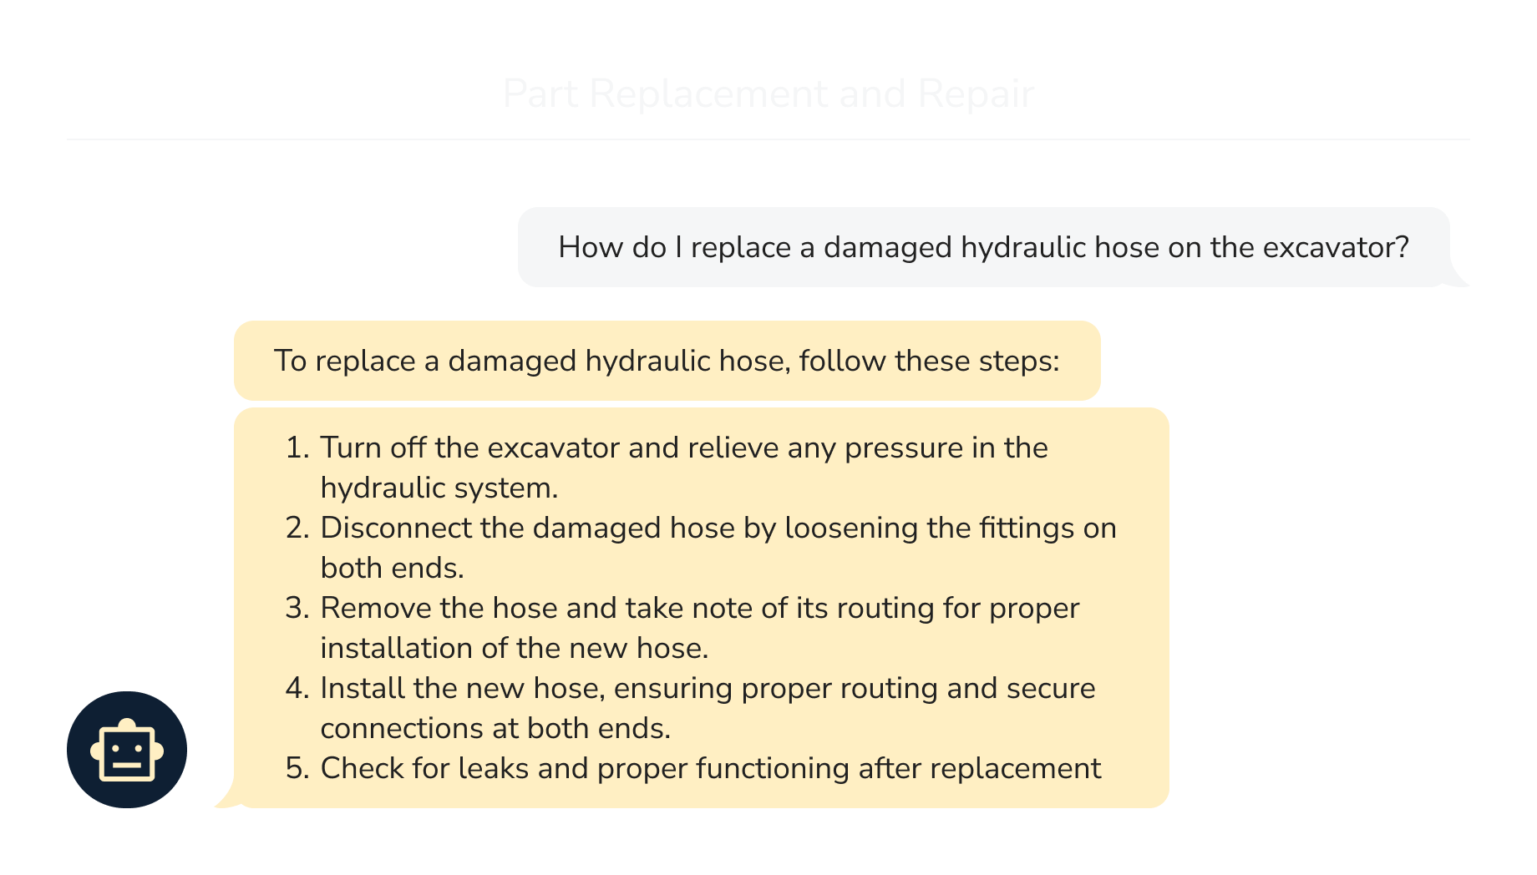Click the list number "2." marker

tap(297, 529)
